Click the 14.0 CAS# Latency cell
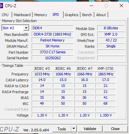Image resolution: width=129 pixels, height=134 pixels. click(42, 80)
